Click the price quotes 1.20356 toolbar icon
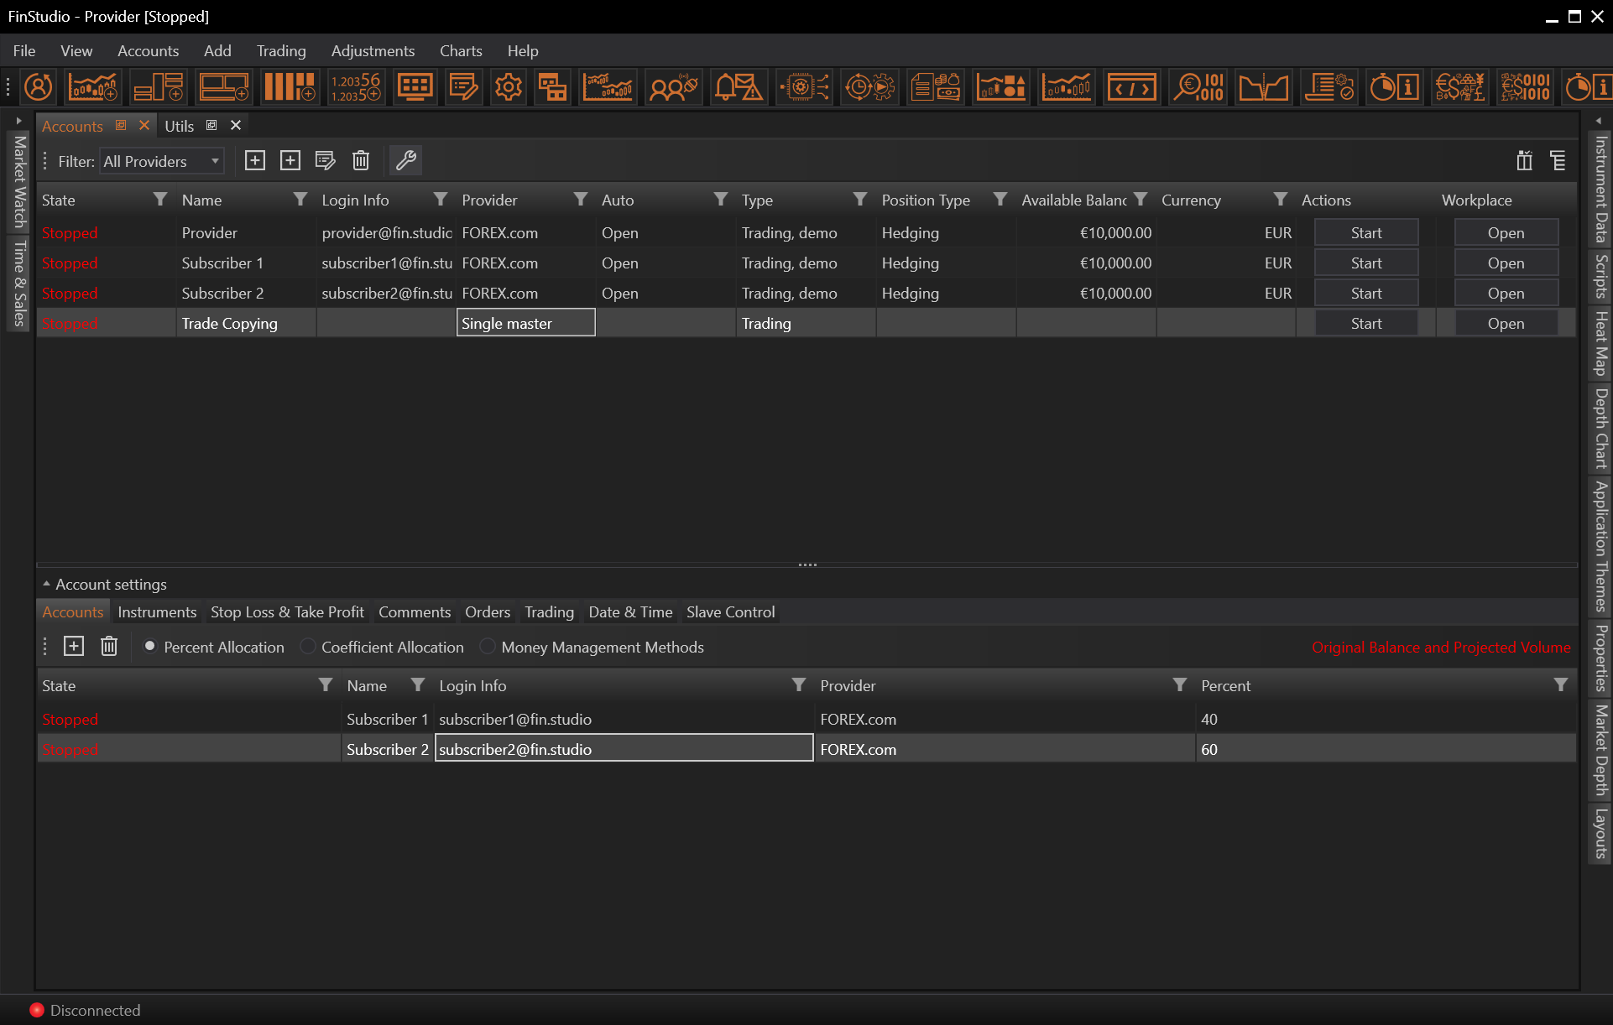 (x=356, y=87)
